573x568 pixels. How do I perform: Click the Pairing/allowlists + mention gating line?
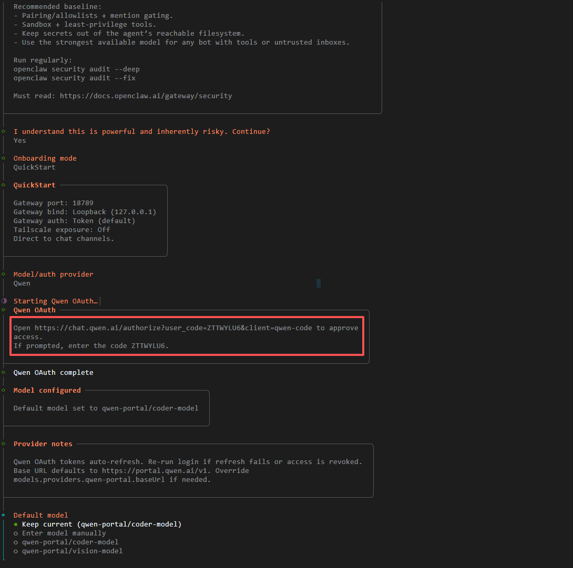(x=93, y=16)
